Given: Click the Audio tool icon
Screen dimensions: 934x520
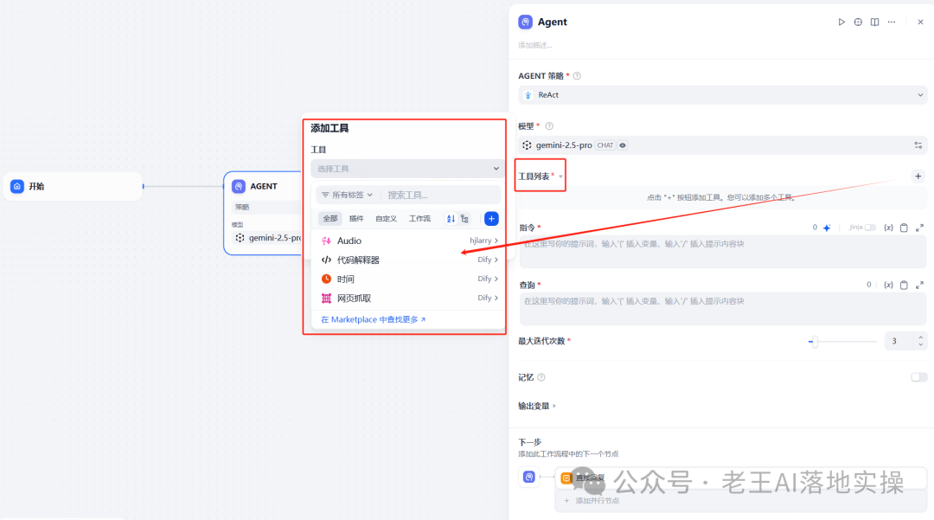Looking at the screenshot, I should [326, 241].
